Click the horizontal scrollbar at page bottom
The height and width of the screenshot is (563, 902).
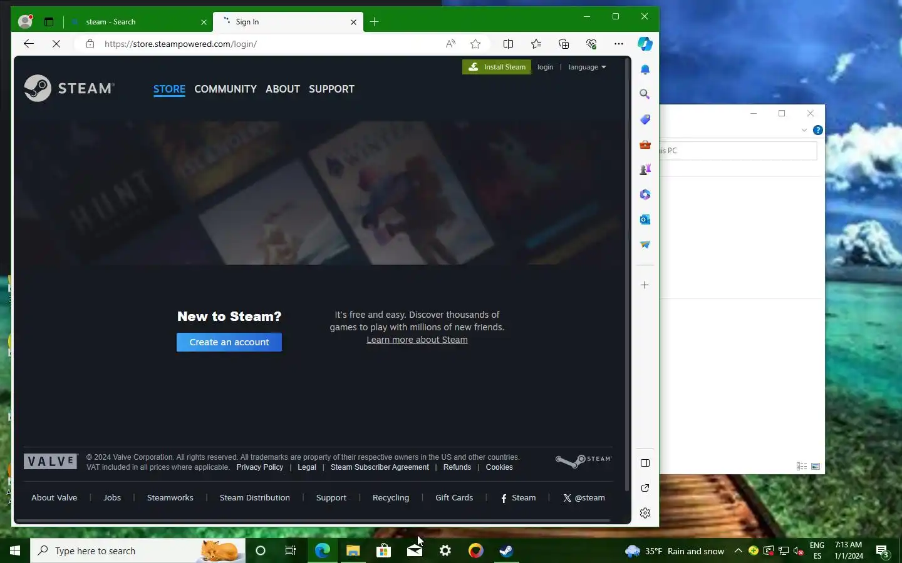click(x=313, y=520)
